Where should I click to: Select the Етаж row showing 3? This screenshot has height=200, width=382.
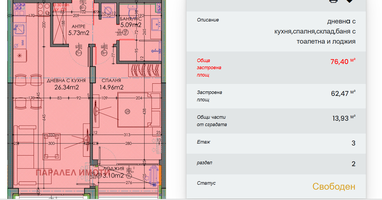click(x=276, y=143)
